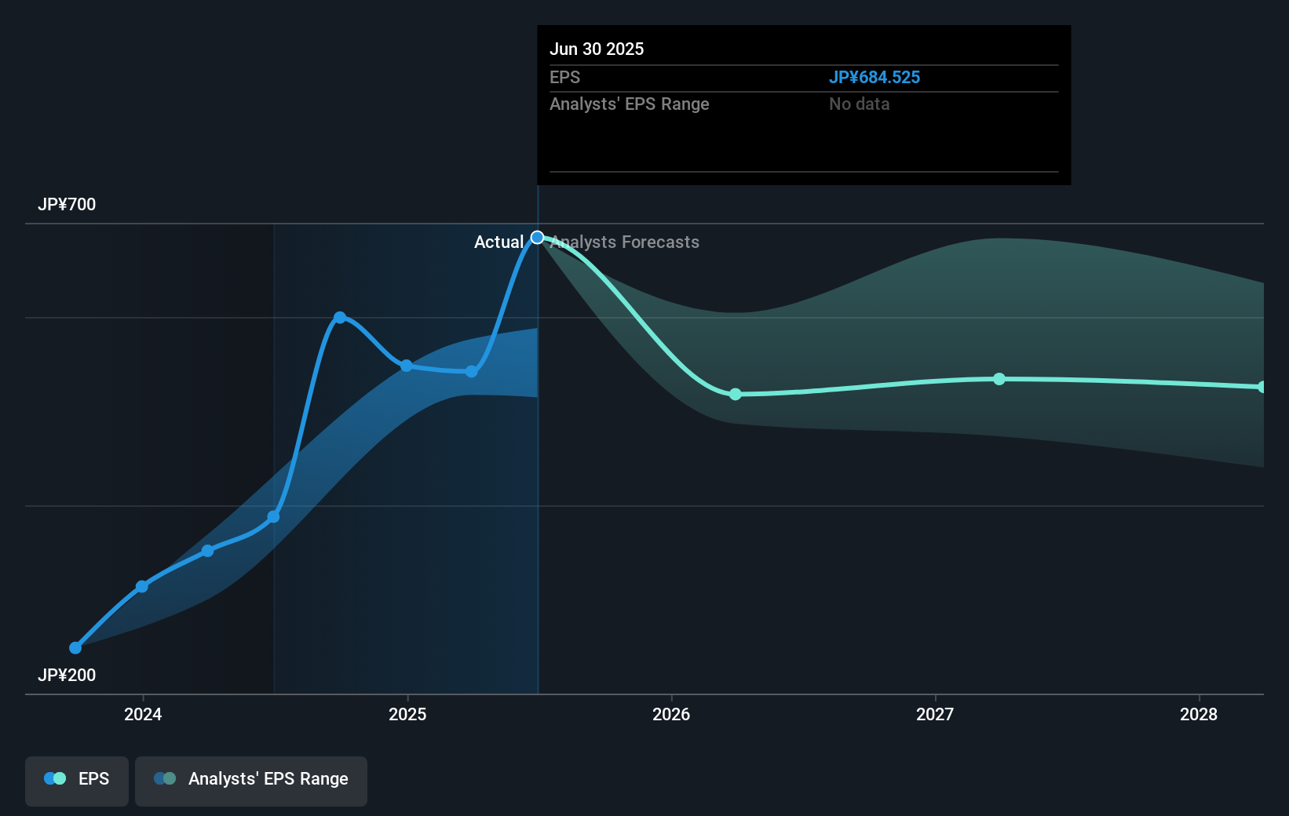Click the 2026 x-axis label

671,714
